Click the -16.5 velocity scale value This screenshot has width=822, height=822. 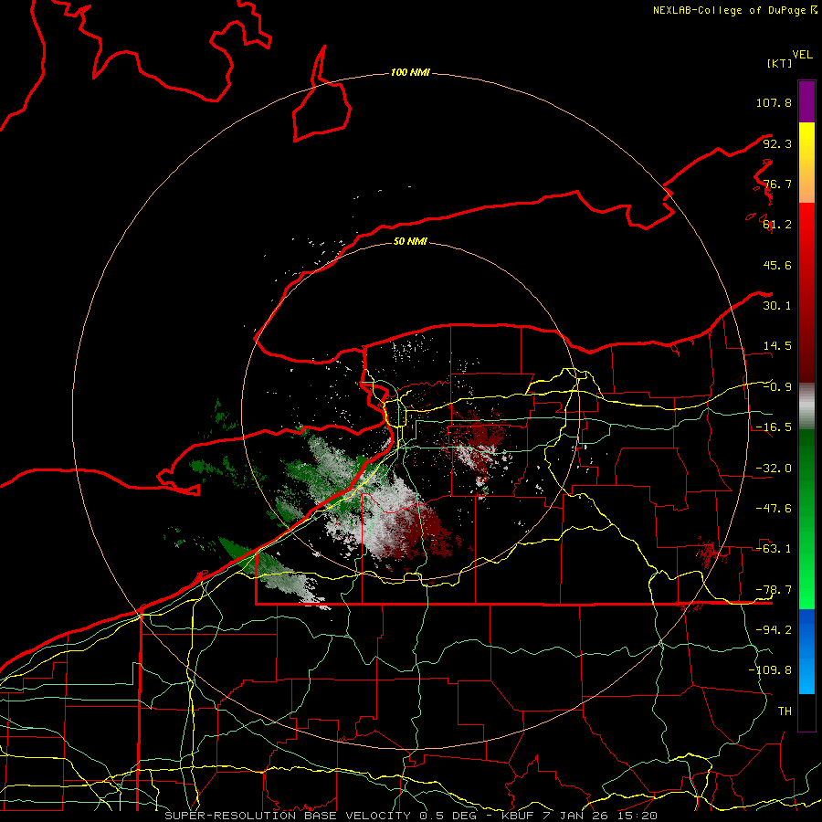click(774, 427)
